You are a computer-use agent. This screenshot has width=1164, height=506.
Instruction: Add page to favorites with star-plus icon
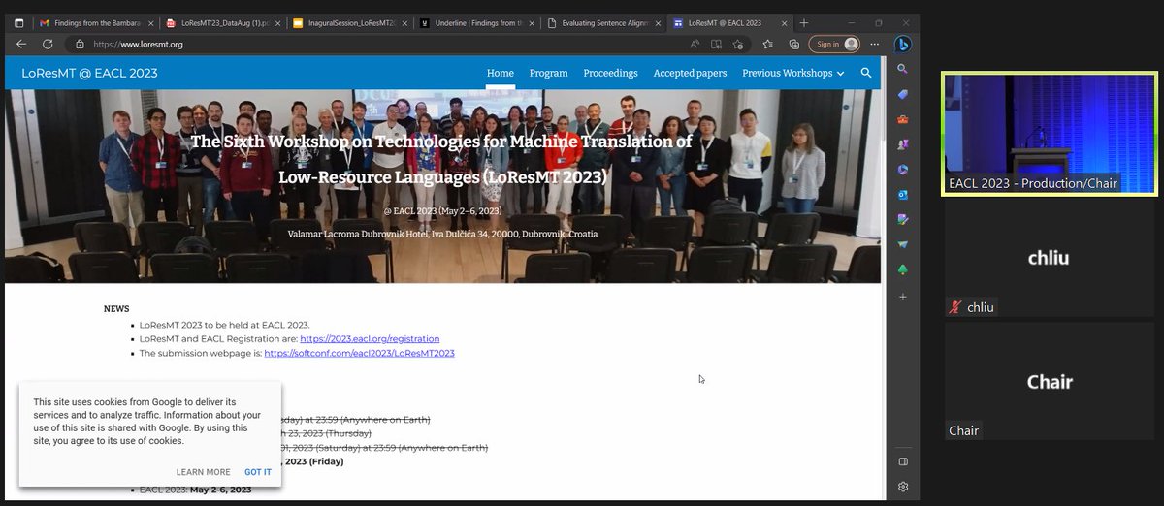(739, 44)
